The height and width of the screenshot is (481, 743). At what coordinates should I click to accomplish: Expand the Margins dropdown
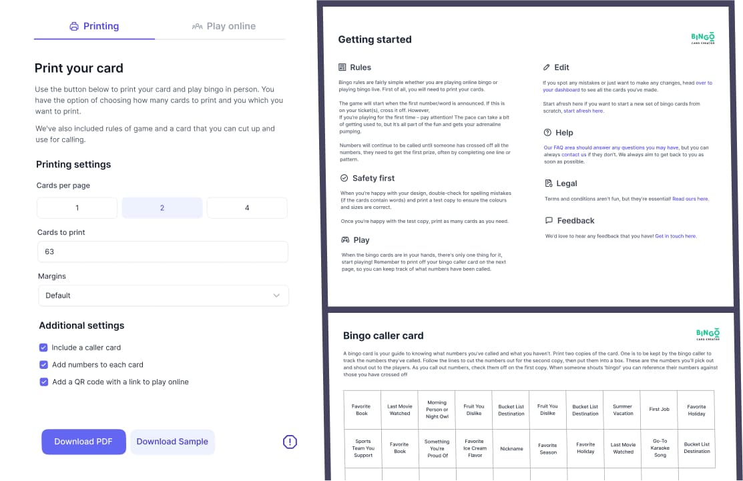(x=164, y=296)
